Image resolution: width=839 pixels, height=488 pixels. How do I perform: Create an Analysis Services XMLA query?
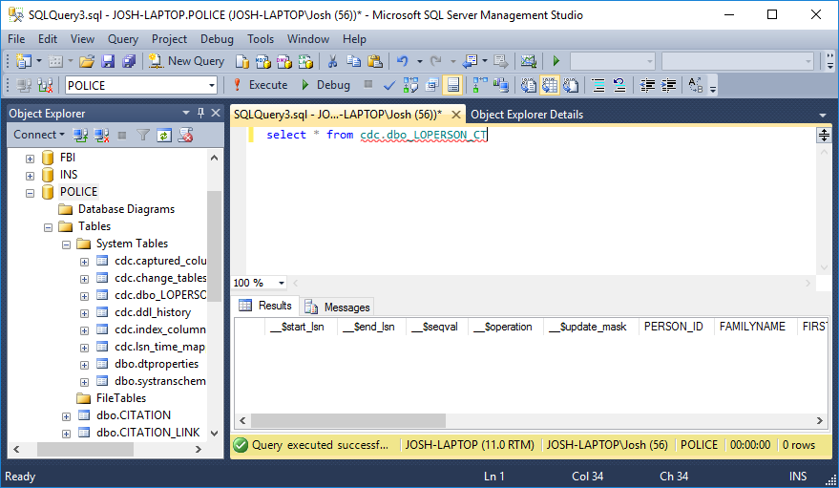(305, 61)
